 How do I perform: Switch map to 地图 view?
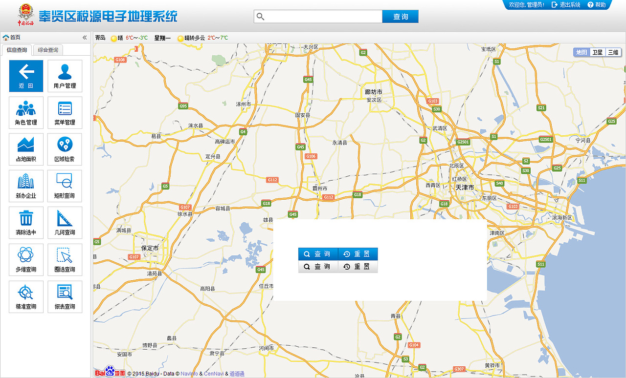tap(581, 52)
